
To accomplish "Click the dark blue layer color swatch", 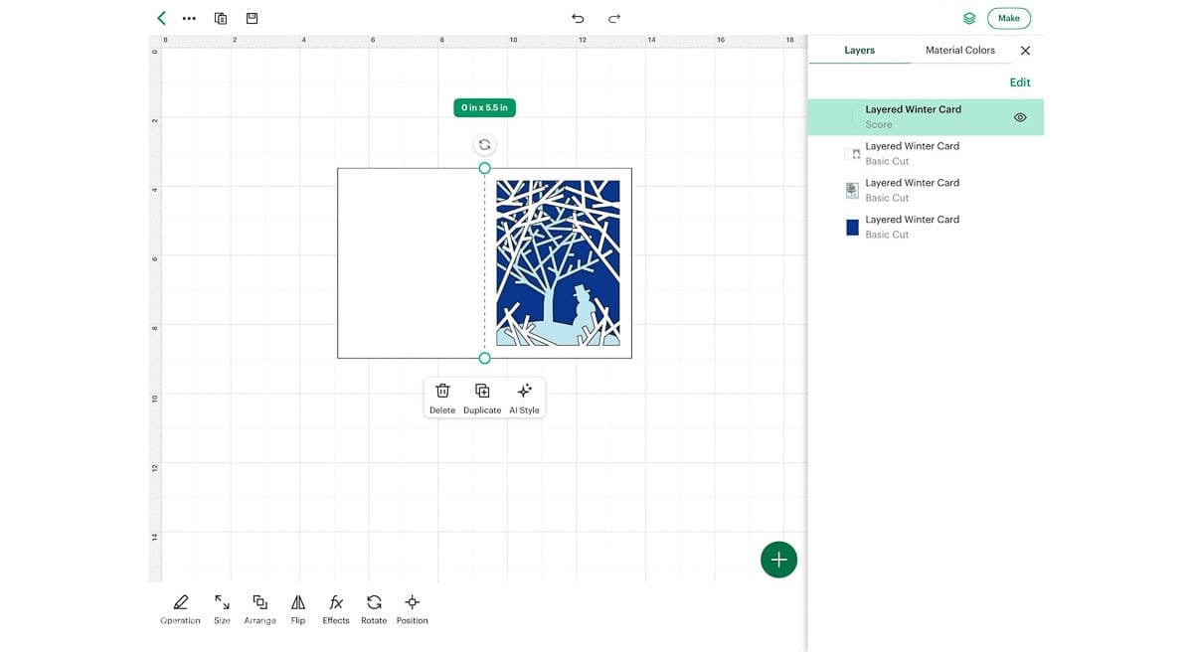I will point(852,228).
